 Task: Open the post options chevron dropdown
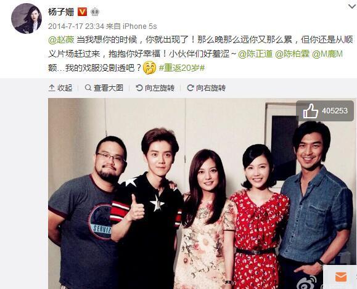(x=352, y=6)
